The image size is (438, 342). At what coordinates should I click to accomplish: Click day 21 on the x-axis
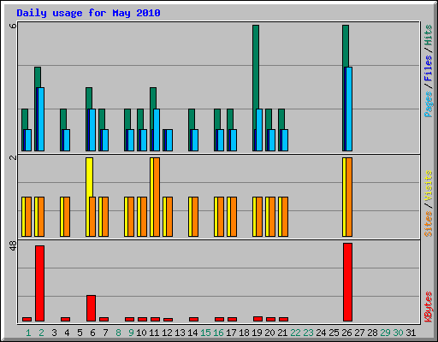click(x=282, y=333)
